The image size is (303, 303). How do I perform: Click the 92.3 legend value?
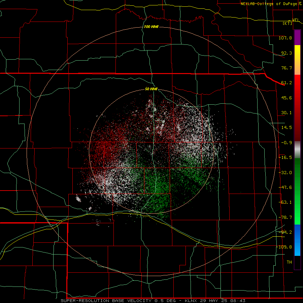[287, 53]
